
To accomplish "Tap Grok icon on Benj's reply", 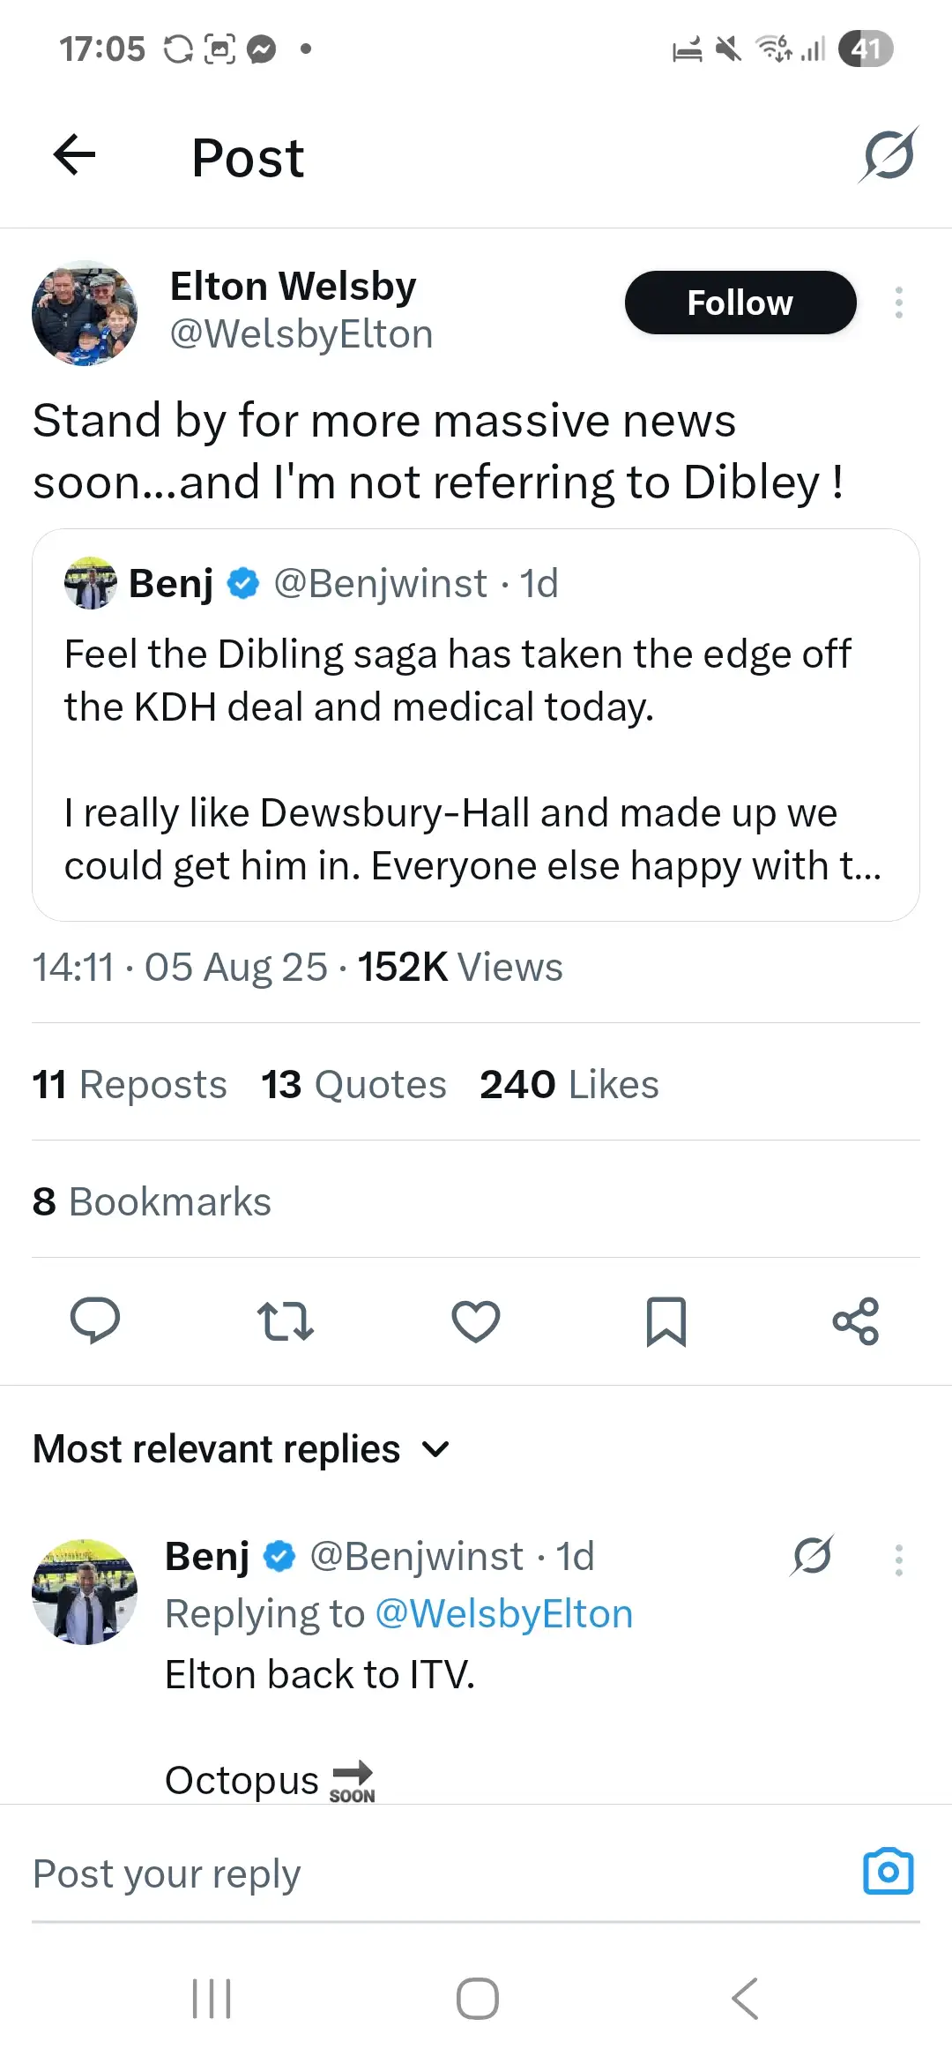I will tap(812, 1555).
